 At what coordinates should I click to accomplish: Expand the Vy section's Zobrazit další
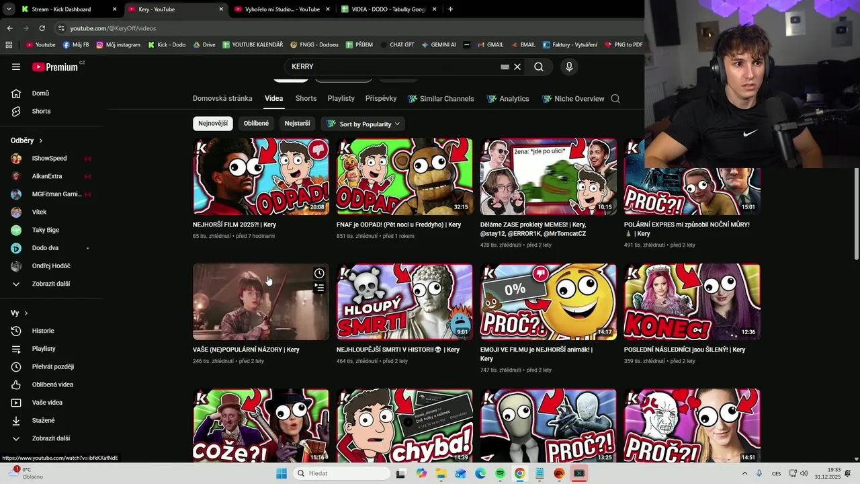coord(51,438)
